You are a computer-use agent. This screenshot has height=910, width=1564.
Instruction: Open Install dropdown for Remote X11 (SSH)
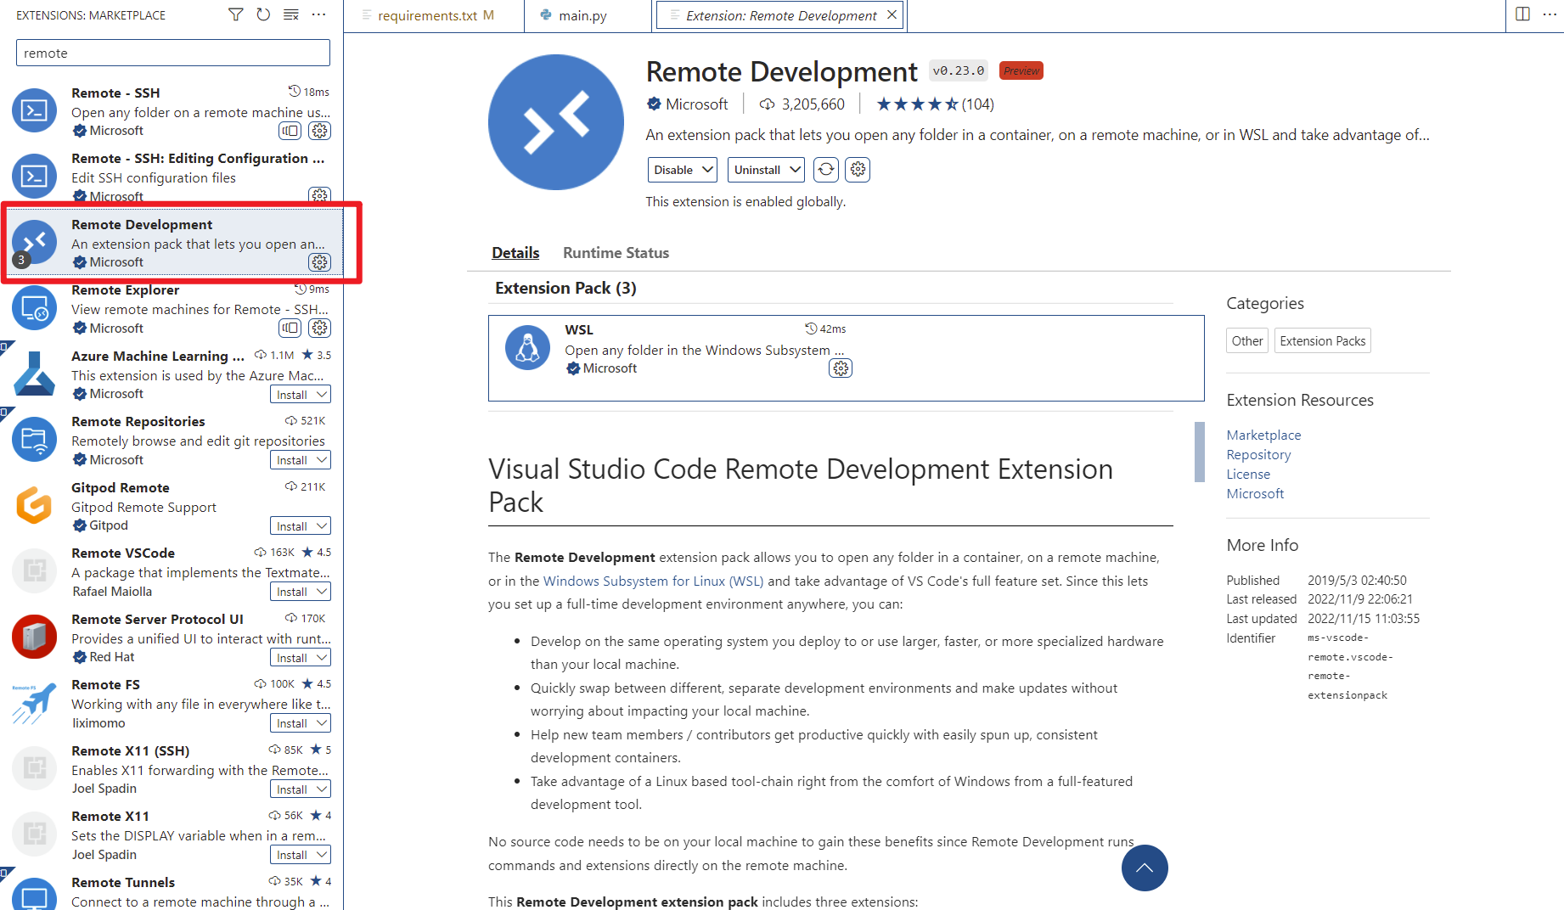[322, 789]
